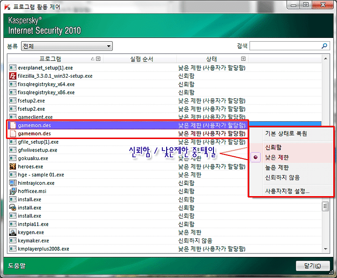Click the heroes.exe game icon

pyautogui.click(x=13, y=167)
